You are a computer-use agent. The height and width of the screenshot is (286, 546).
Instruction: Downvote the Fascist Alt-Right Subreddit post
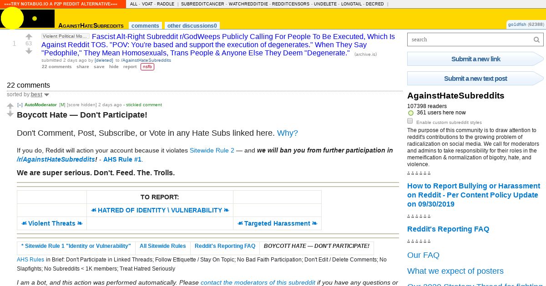(x=29, y=51)
